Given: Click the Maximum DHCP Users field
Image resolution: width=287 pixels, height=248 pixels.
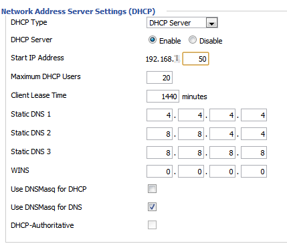Looking at the screenshot, I should [x=159, y=78].
